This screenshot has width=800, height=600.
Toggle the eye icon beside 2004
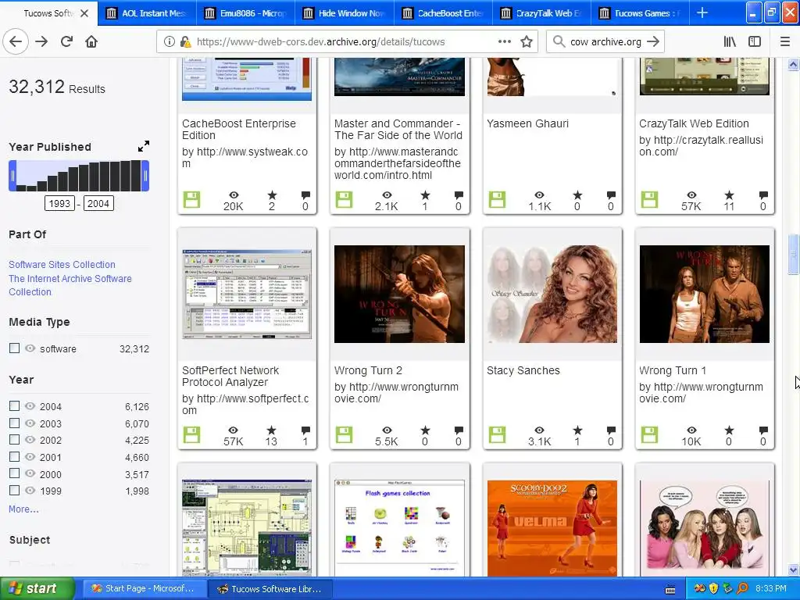pos(30,406)
